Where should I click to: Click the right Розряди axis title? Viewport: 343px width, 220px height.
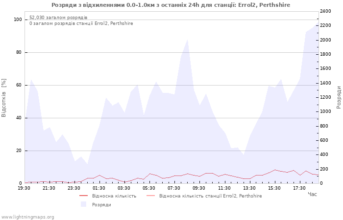click(x=339, y=97)
